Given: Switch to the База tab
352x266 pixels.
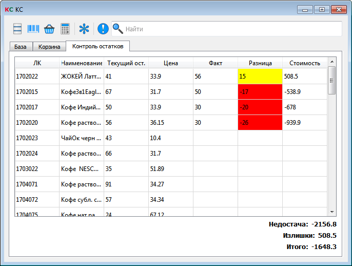Looking at the screenshot, I should coord(21,47).
